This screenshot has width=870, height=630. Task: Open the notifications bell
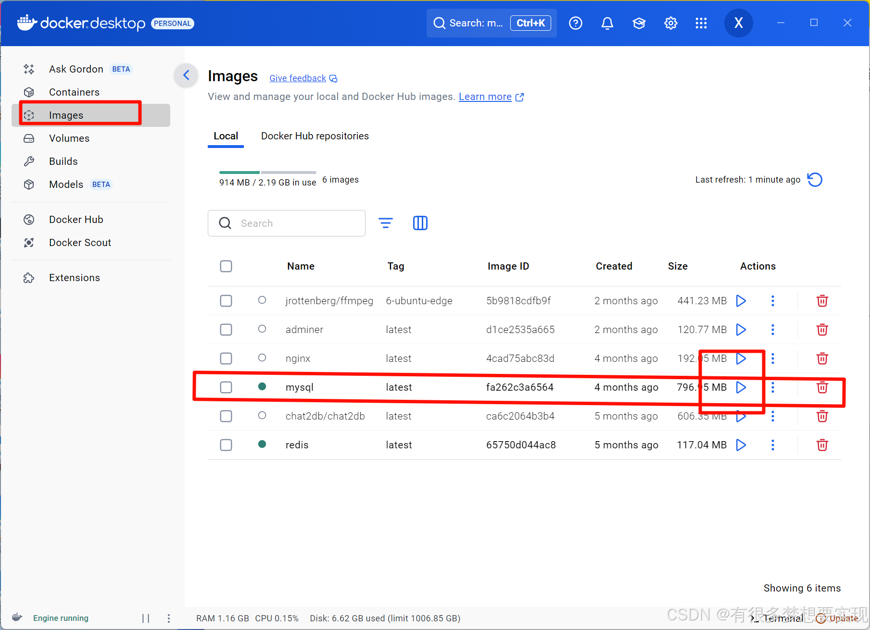pos(607,23)
